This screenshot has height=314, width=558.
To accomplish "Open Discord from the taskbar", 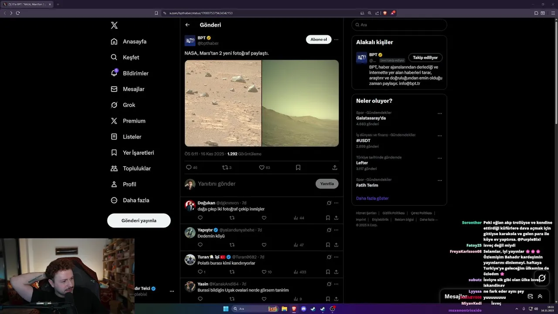I will click(x=303, y=309).
